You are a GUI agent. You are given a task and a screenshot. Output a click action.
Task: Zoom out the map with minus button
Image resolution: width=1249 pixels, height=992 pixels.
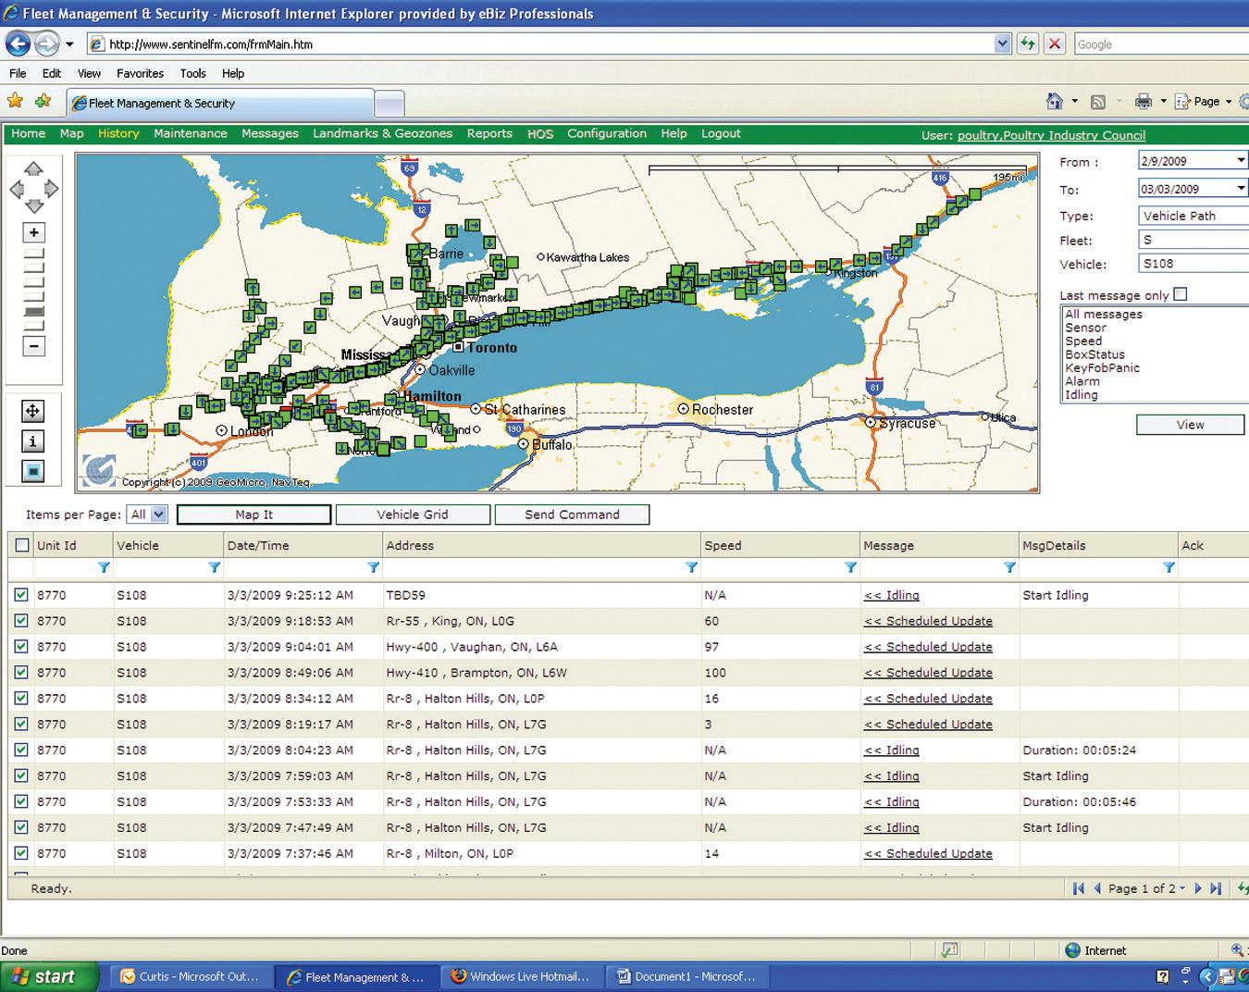[x=33, y=346]
